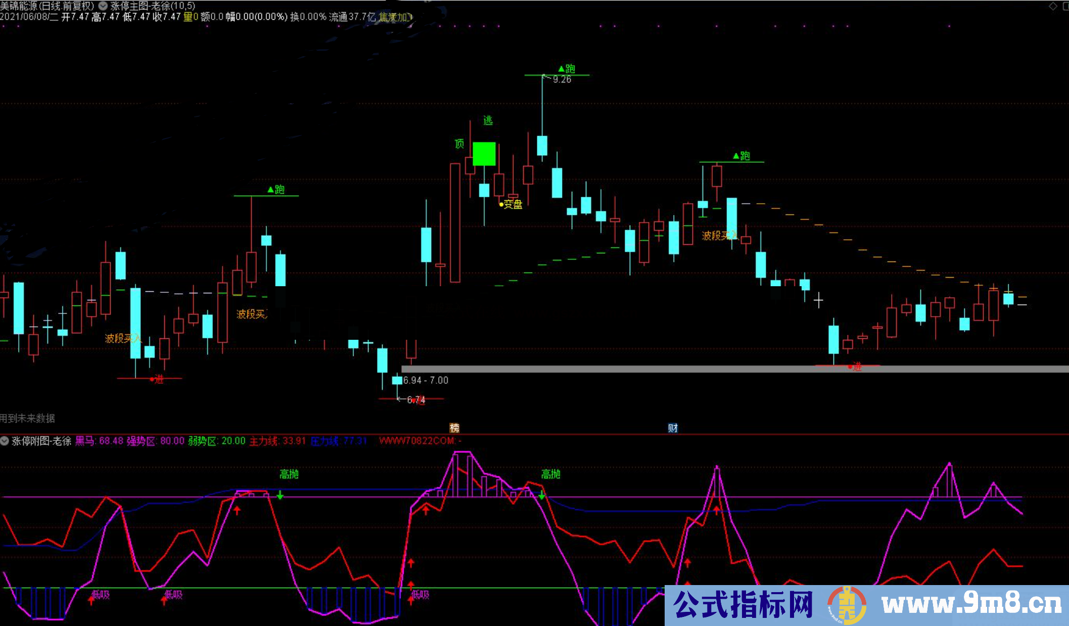1069x626 pixels.
Task: Click the 主力线: 33.91 value
Action: coord(277,441)
